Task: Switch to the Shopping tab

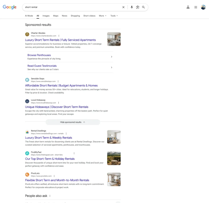Action: tap(75, 16)
